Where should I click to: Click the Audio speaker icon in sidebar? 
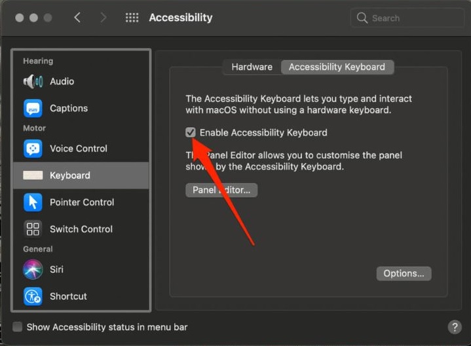coord(33,81)
